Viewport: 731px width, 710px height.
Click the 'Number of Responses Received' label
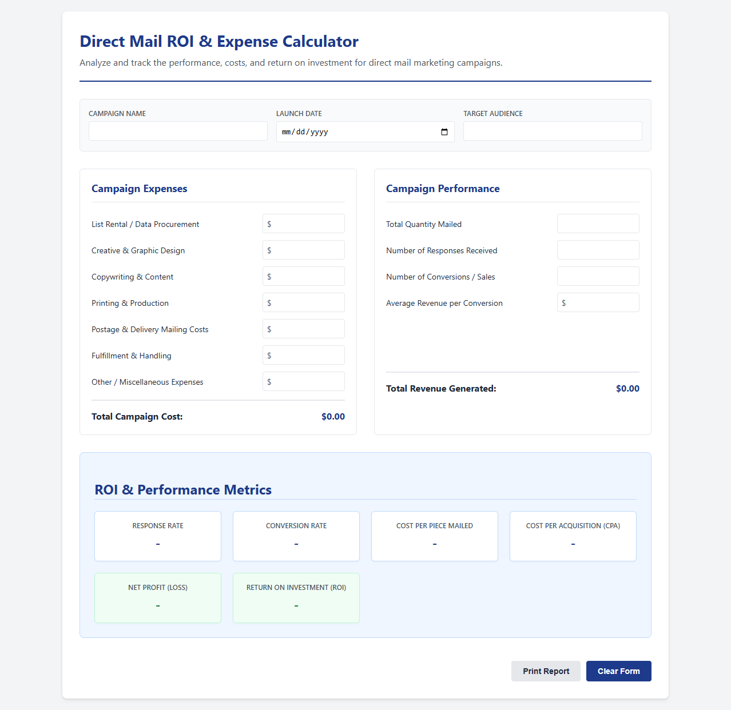pyautogui.click(x=442, y=250)
